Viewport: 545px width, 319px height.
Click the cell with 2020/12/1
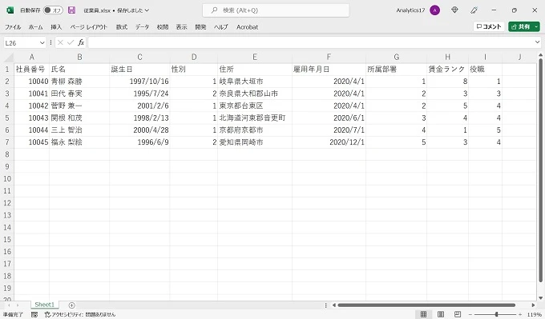click(x=329, y=142)
